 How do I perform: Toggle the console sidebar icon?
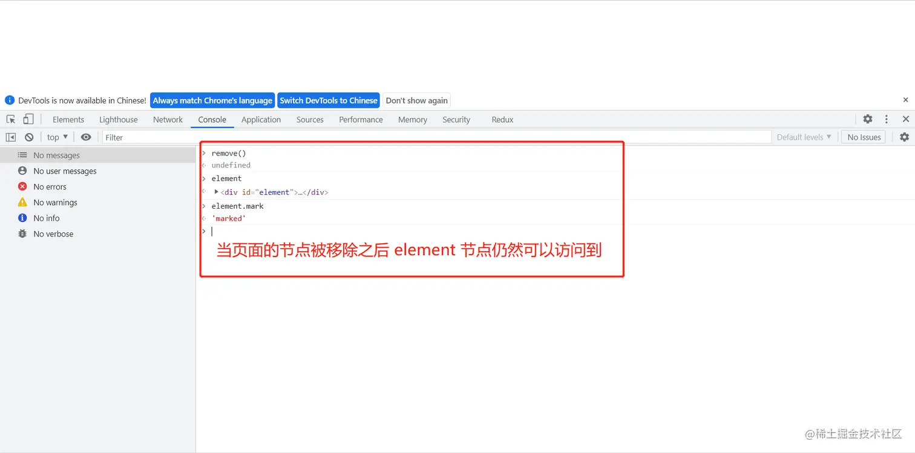pyautogui.click(x=11, y=137)
